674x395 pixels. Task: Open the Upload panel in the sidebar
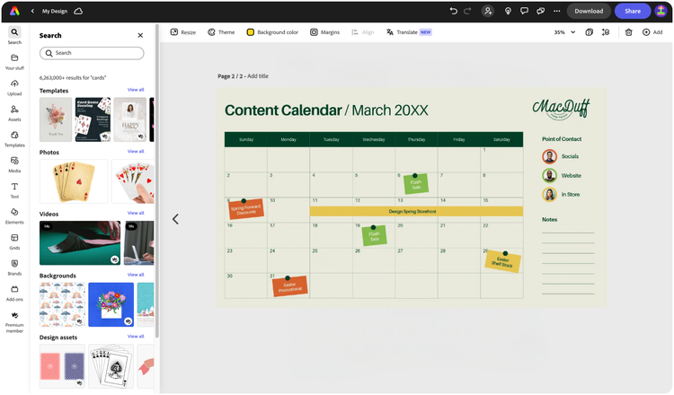point(14,88)
